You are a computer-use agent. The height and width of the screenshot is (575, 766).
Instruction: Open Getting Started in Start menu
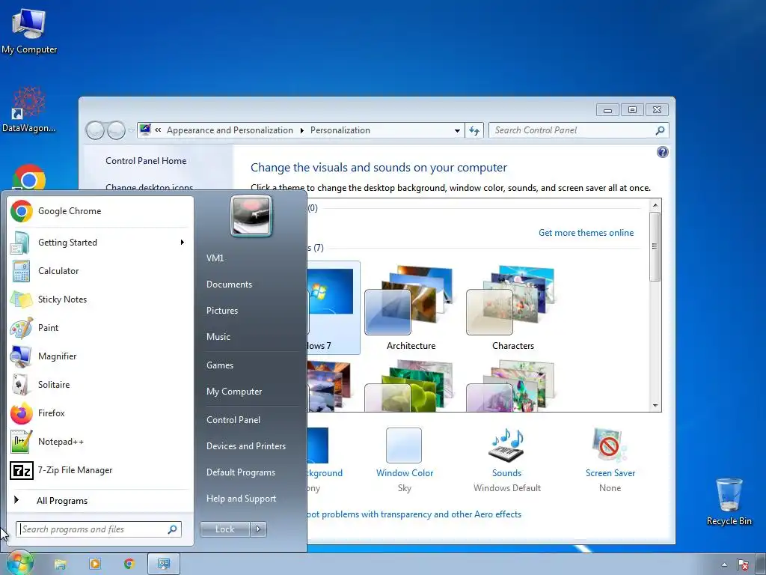pyautogui.click(x=99, y=243)
